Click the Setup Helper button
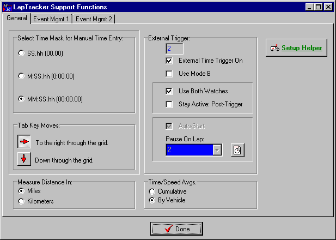 [296, 47]
